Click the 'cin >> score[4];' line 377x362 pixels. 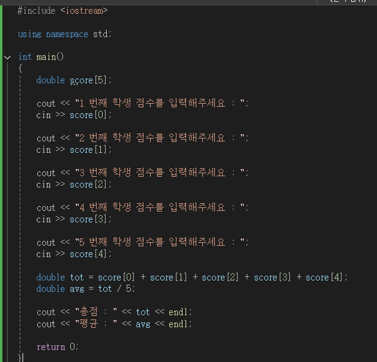pyautogui.click(x=74, y=254)
